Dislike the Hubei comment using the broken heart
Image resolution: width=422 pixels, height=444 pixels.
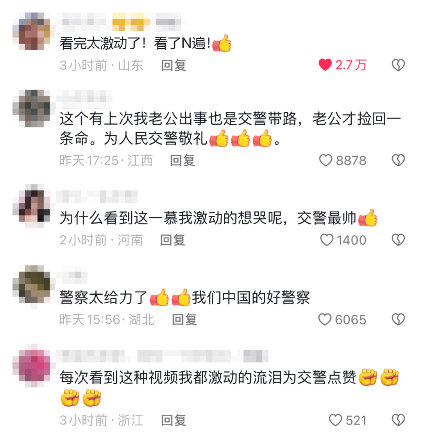[398, 319]
